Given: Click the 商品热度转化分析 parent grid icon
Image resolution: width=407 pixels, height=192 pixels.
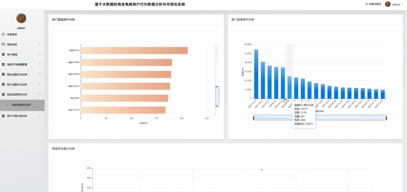Looking at the screenshot, I should (x=3, y=94).
